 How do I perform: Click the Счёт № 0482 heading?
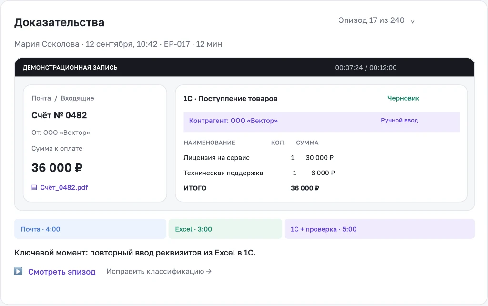(x=59, y=115)
